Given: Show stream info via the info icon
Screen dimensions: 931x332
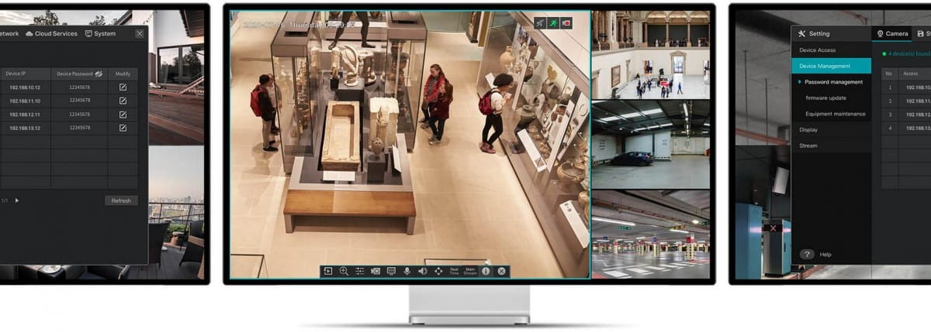Looking at the screenshot, I should pos(486,271).
